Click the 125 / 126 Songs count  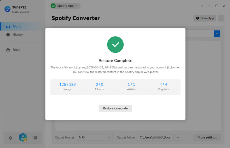[68, 84]
